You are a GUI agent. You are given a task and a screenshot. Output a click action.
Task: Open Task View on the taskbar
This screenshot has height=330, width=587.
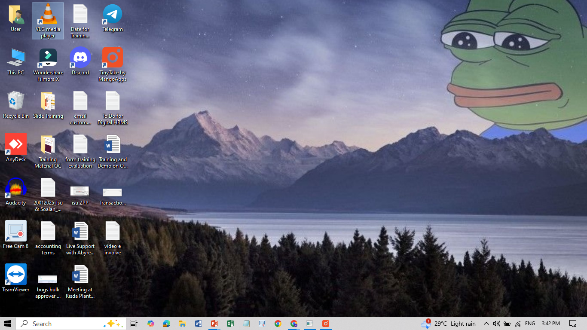[133, 323]
